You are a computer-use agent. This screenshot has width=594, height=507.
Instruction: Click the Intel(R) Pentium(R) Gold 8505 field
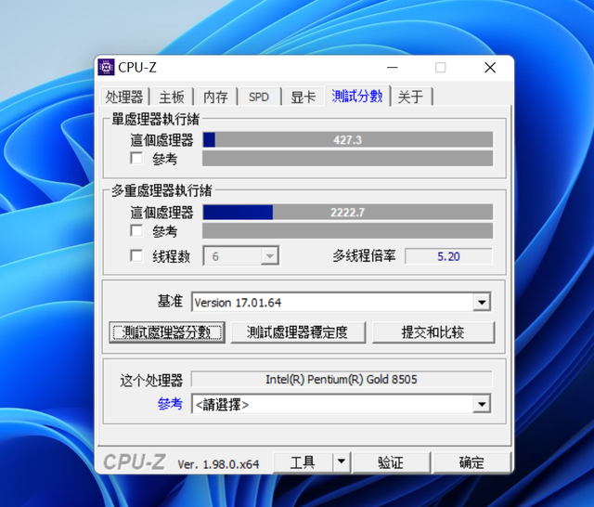pos(342,379)
